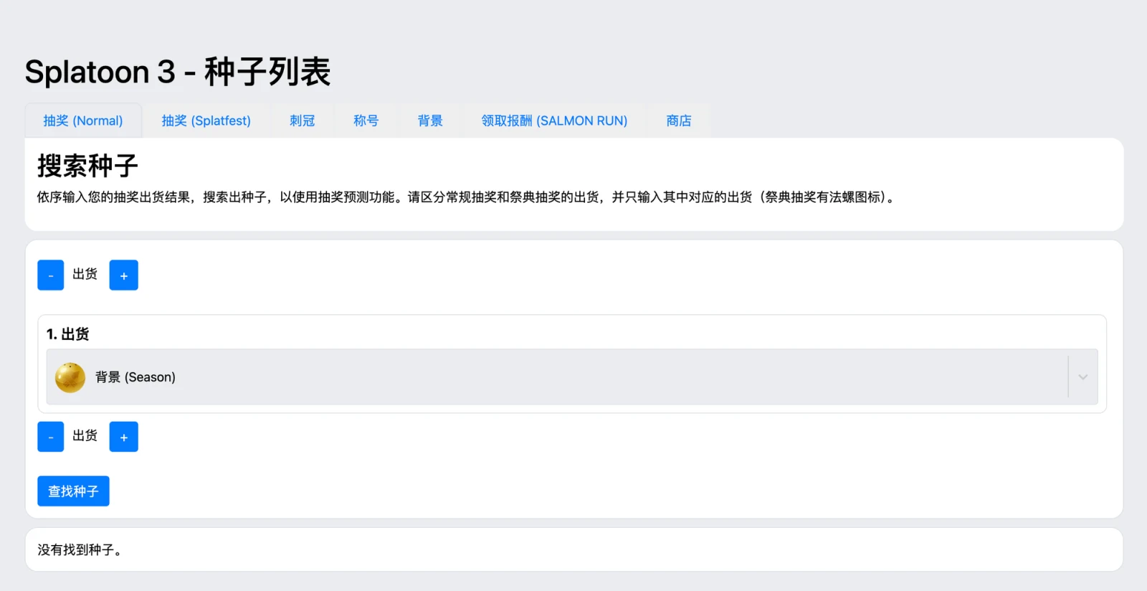This screenshot has width=1147, height=591.
Task: Click the instruction text starting with 依序输入
Action: (x=466, y=197)
